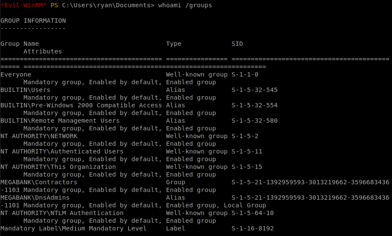
Task: Click NT AUTHORITY\This Organization entry
Action: tap(58, 167)
